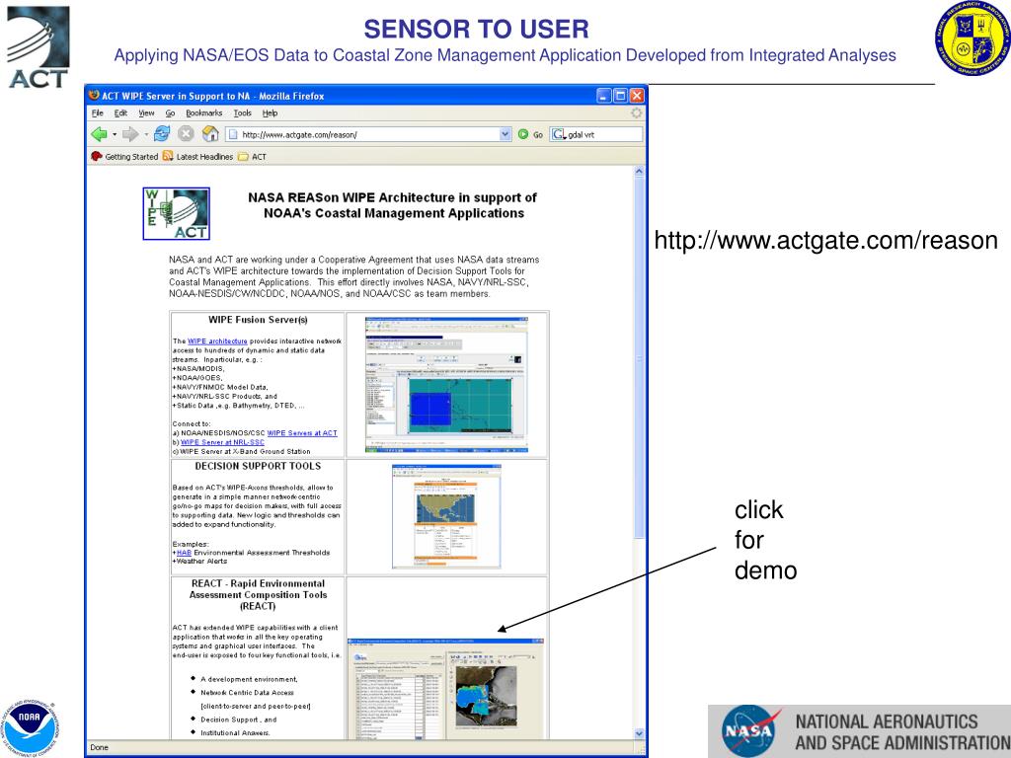Open the View menu

tap(146, 113)
